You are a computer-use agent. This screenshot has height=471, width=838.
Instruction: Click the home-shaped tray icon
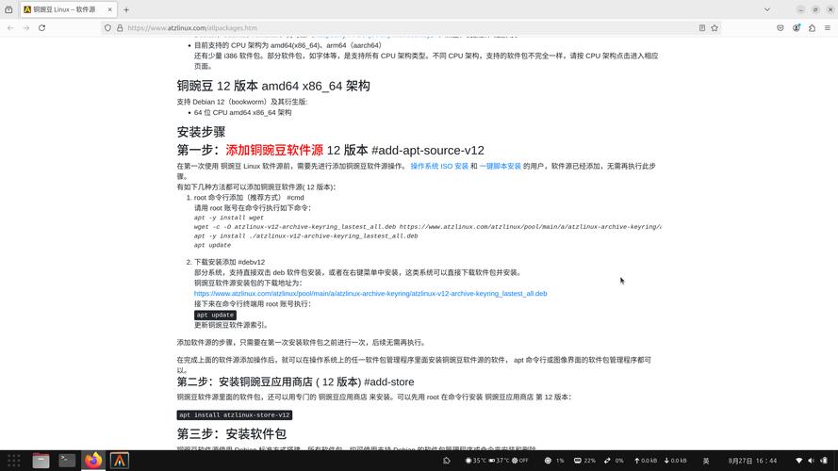(447, 461)
